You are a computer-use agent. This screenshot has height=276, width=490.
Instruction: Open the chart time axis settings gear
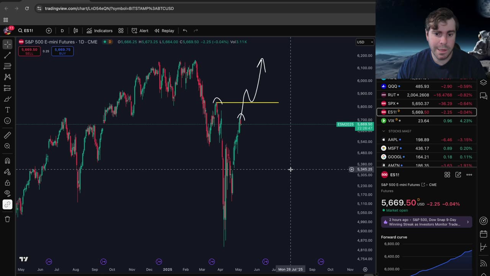tap(365, 269)
